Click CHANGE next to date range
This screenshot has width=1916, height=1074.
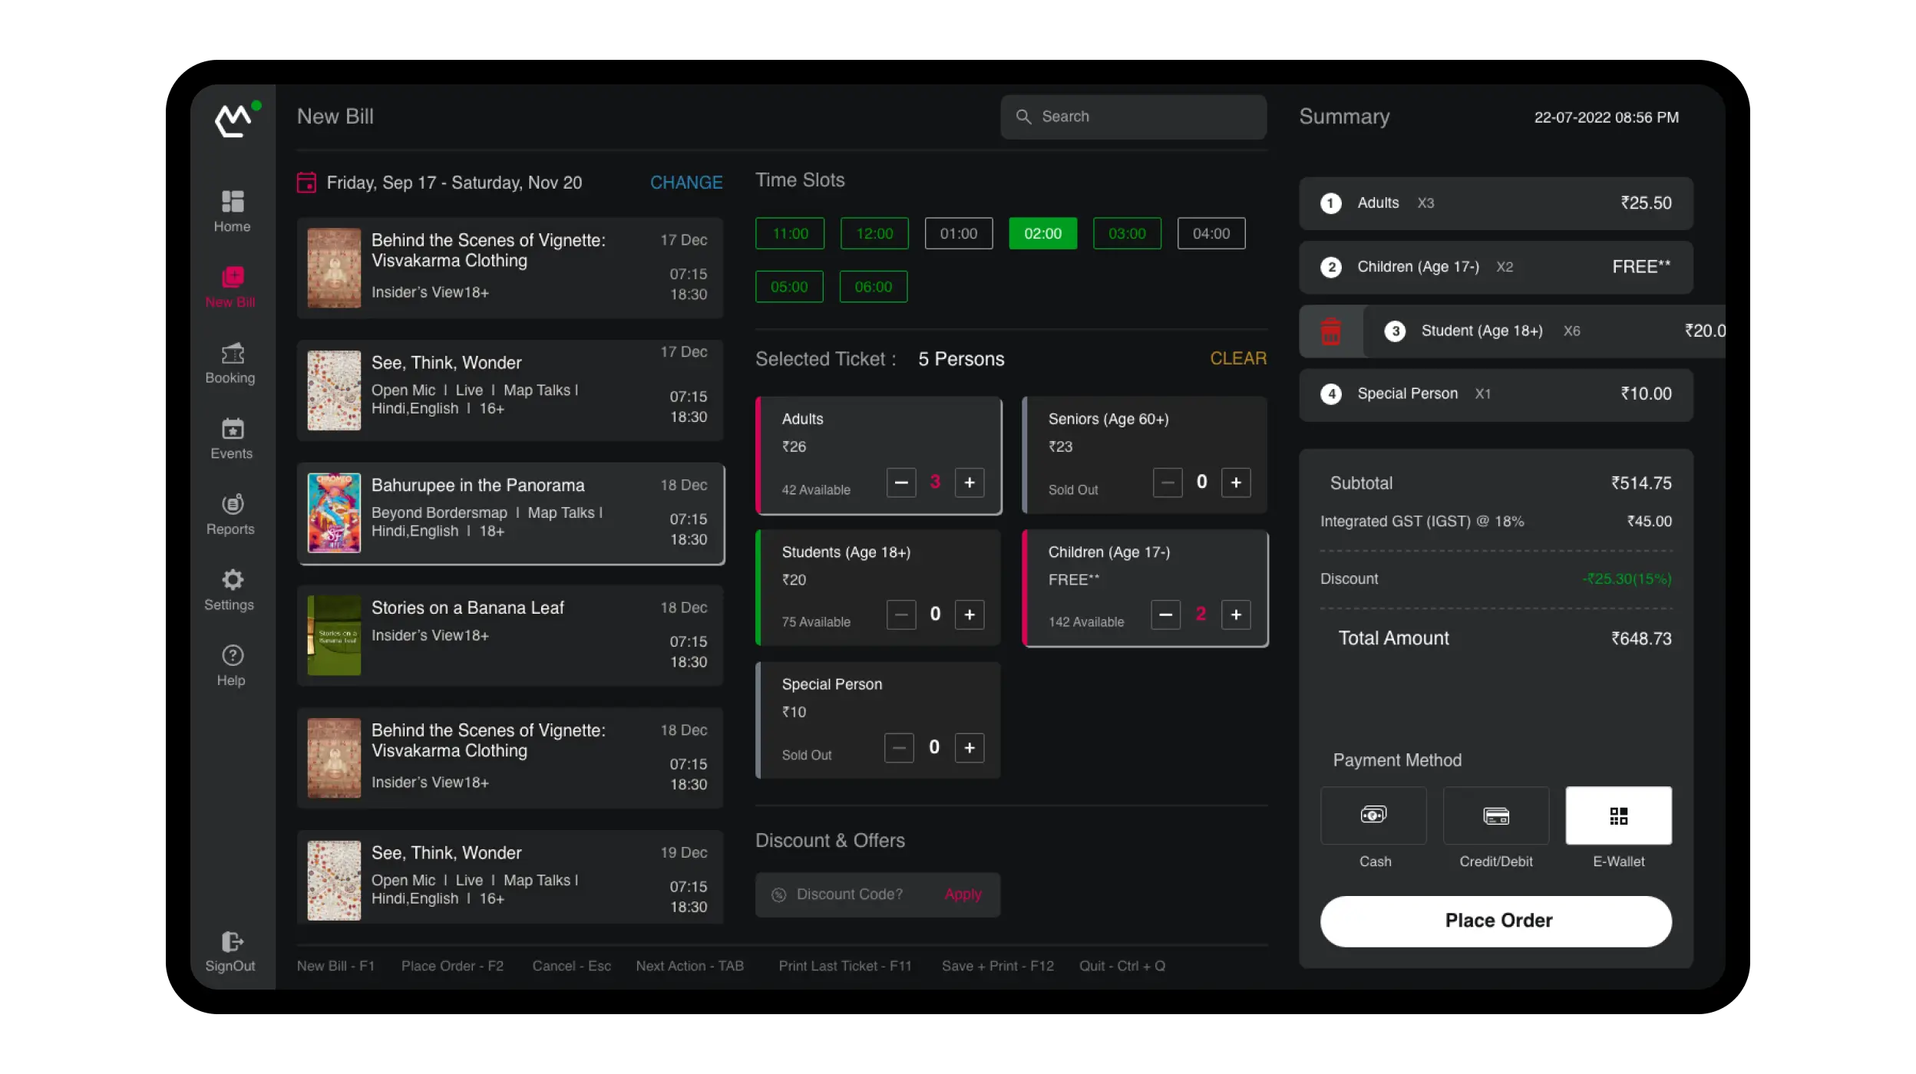pos(686,183)
